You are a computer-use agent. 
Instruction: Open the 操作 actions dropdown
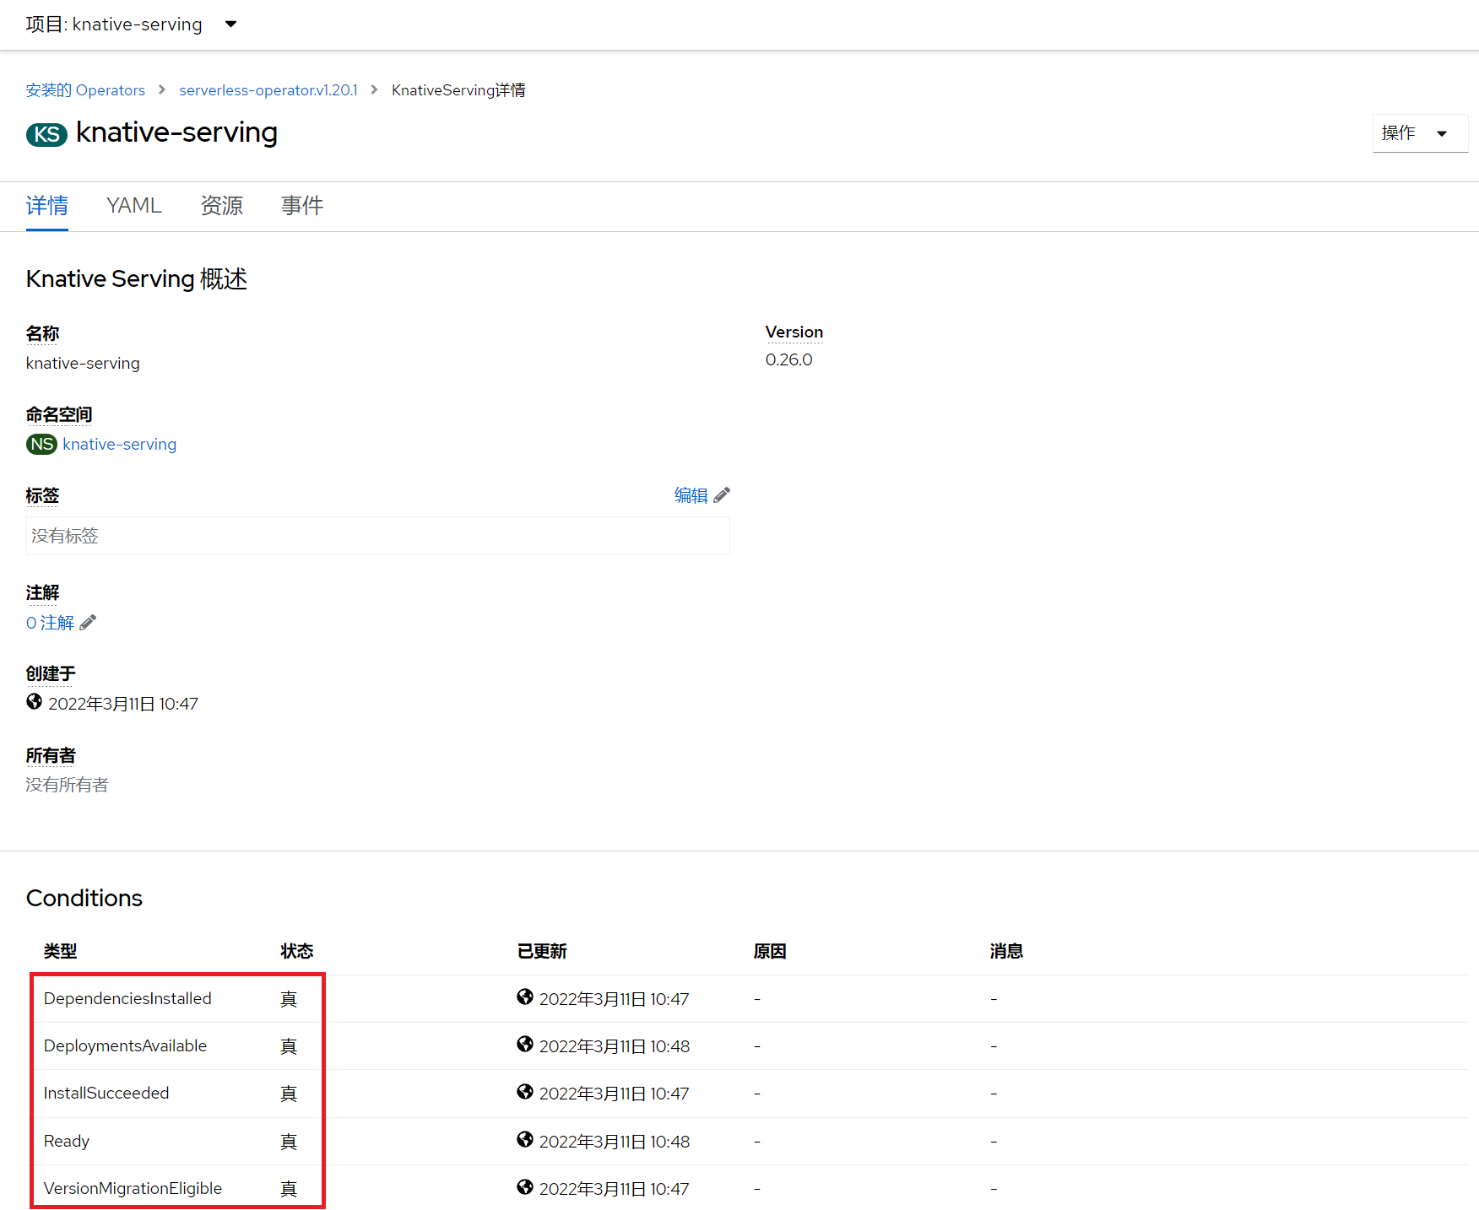tap(1420, 133)
